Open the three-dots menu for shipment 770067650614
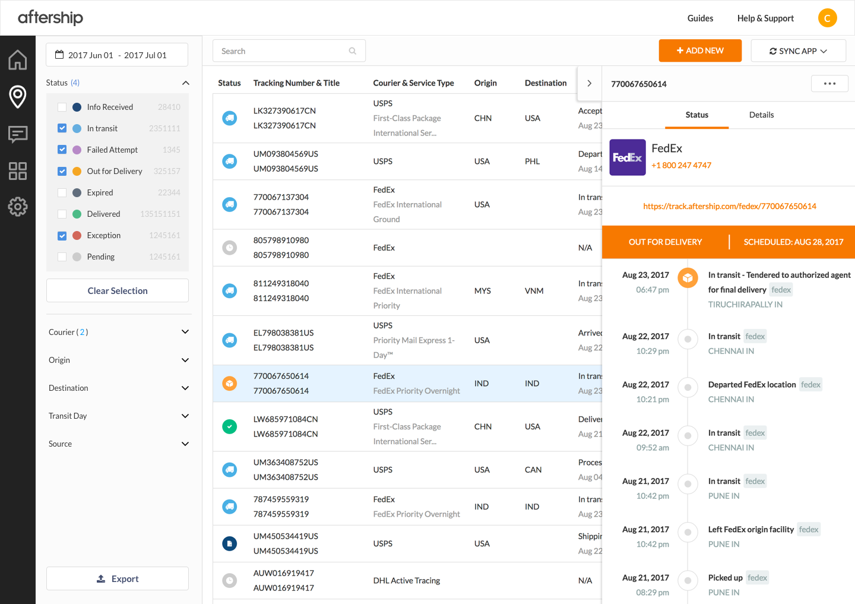This screenshot has height=604, width=855. point(829,84)
